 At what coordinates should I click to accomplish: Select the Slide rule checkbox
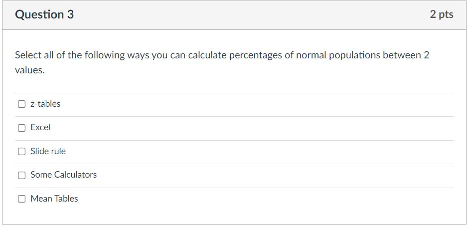[x=21, y=152]
